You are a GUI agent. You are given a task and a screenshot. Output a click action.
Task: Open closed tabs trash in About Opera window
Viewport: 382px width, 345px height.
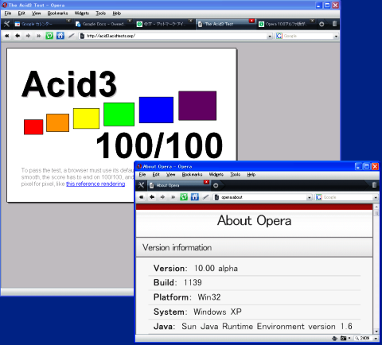coord(374,185)
